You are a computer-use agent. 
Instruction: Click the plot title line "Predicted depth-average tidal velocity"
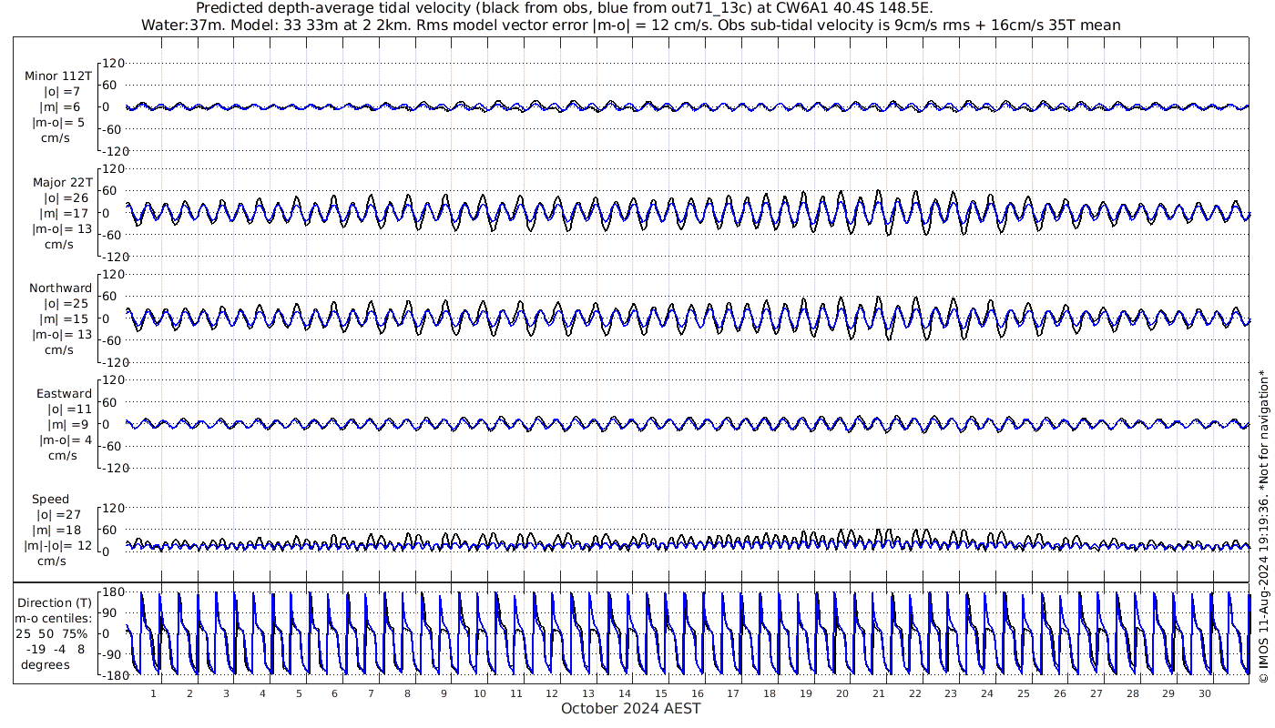564,8
